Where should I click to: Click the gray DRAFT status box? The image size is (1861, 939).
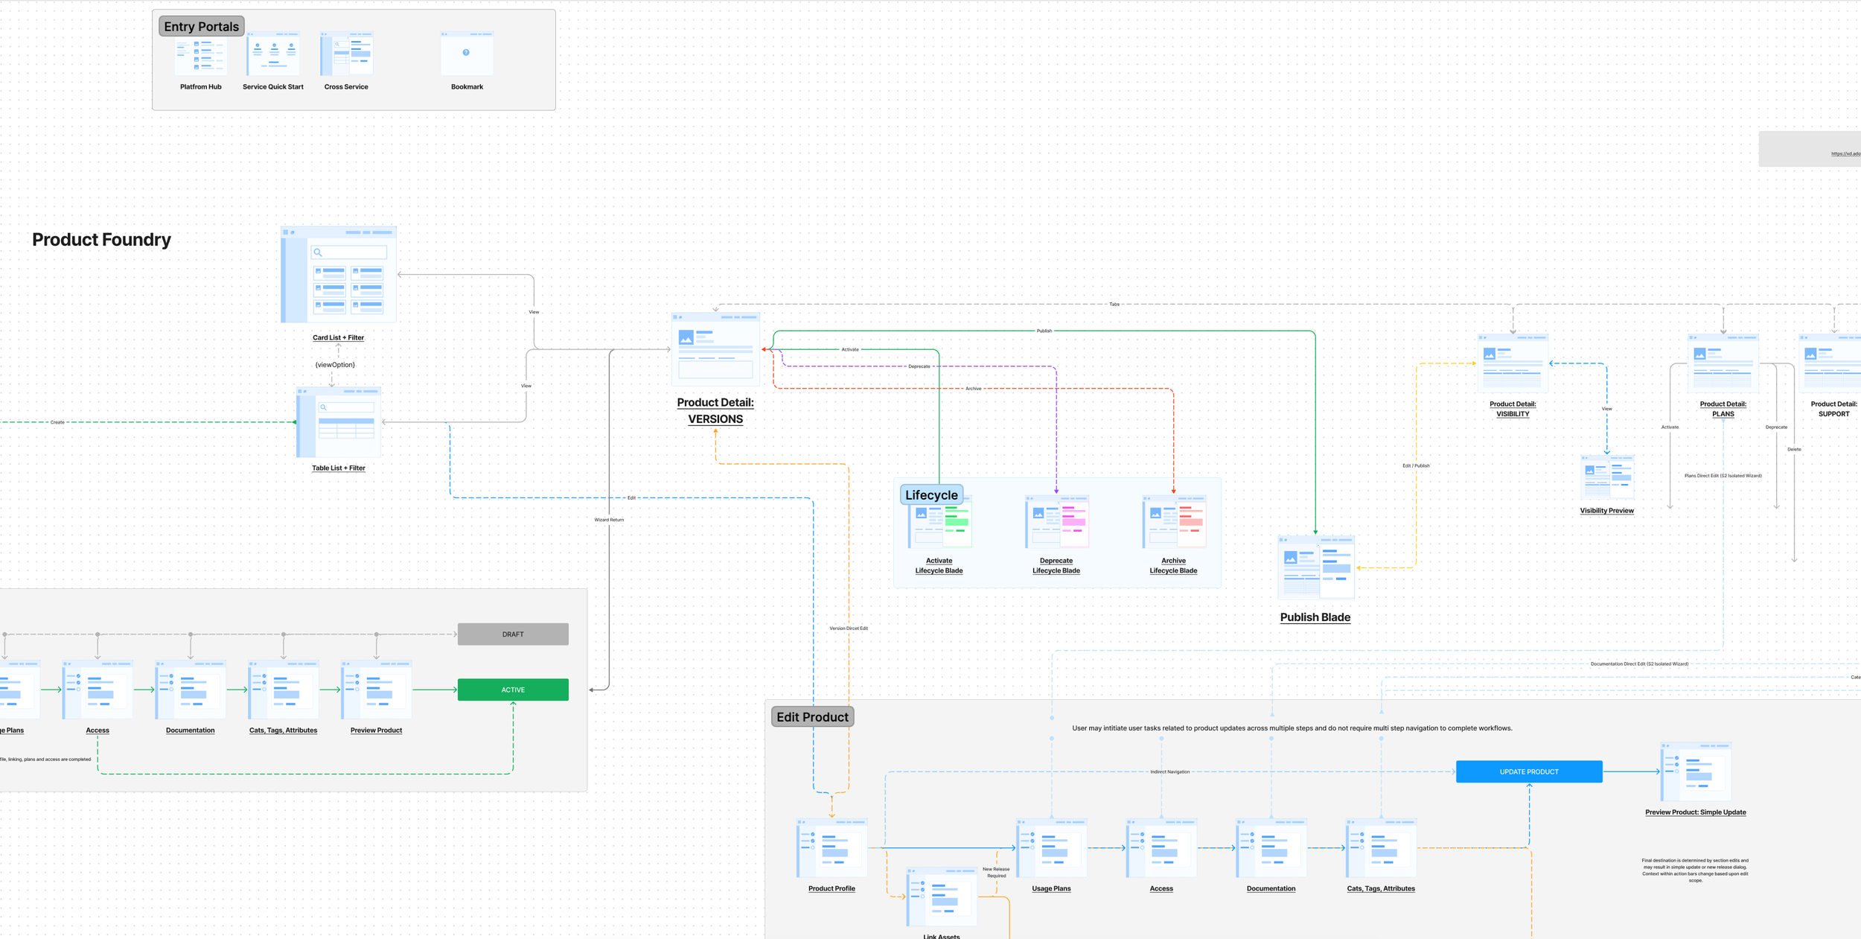pos(513,634)
